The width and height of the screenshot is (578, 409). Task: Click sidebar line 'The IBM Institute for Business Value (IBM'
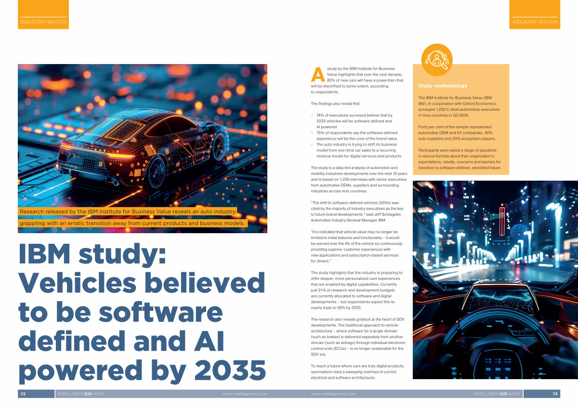coord(455,98)
